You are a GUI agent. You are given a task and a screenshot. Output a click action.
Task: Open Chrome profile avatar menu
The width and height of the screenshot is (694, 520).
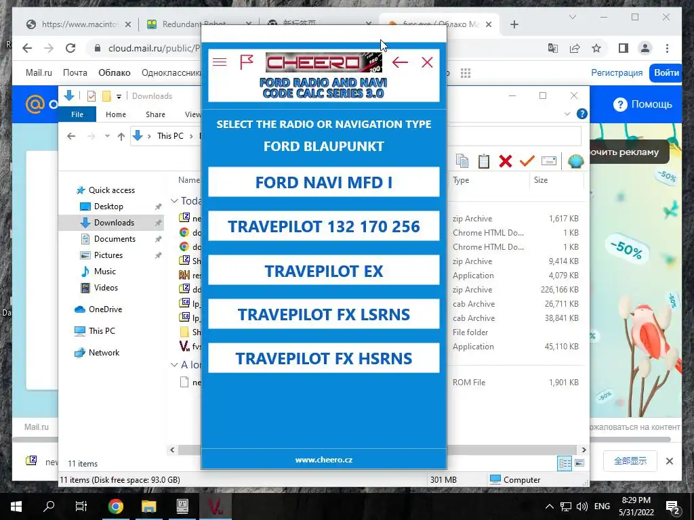pyautogui.click(x=645, y=48)
